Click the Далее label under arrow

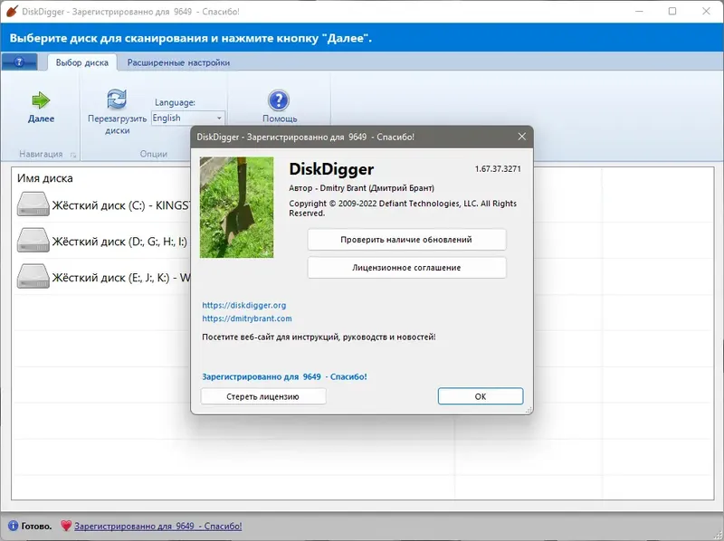tap(41, 119)
